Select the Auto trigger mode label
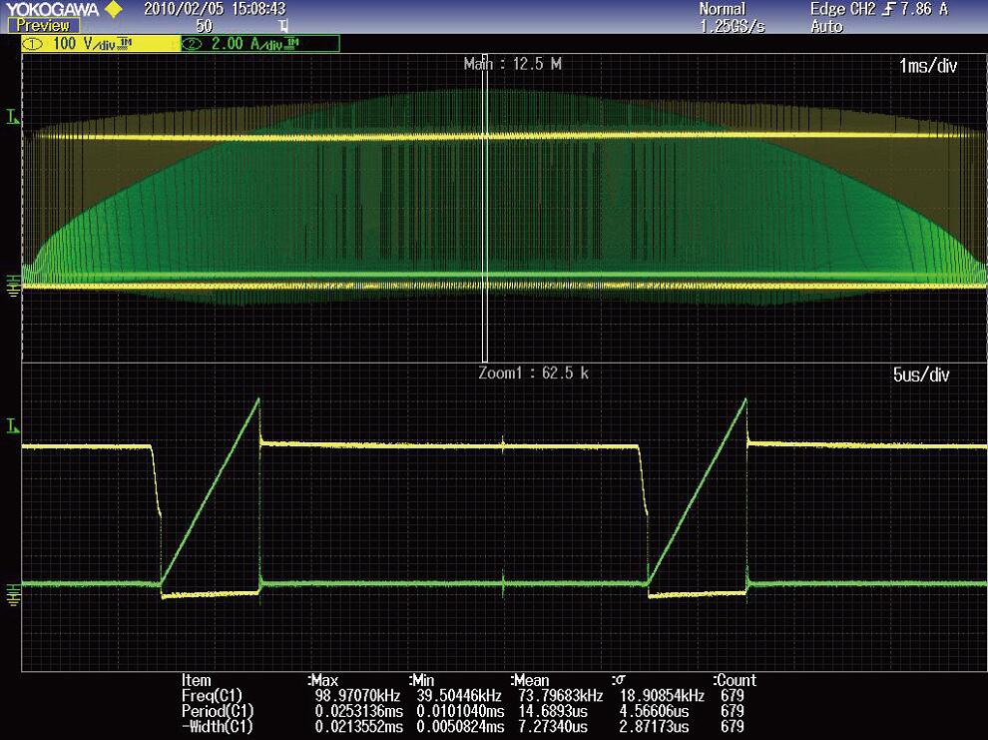 point(826,27)
